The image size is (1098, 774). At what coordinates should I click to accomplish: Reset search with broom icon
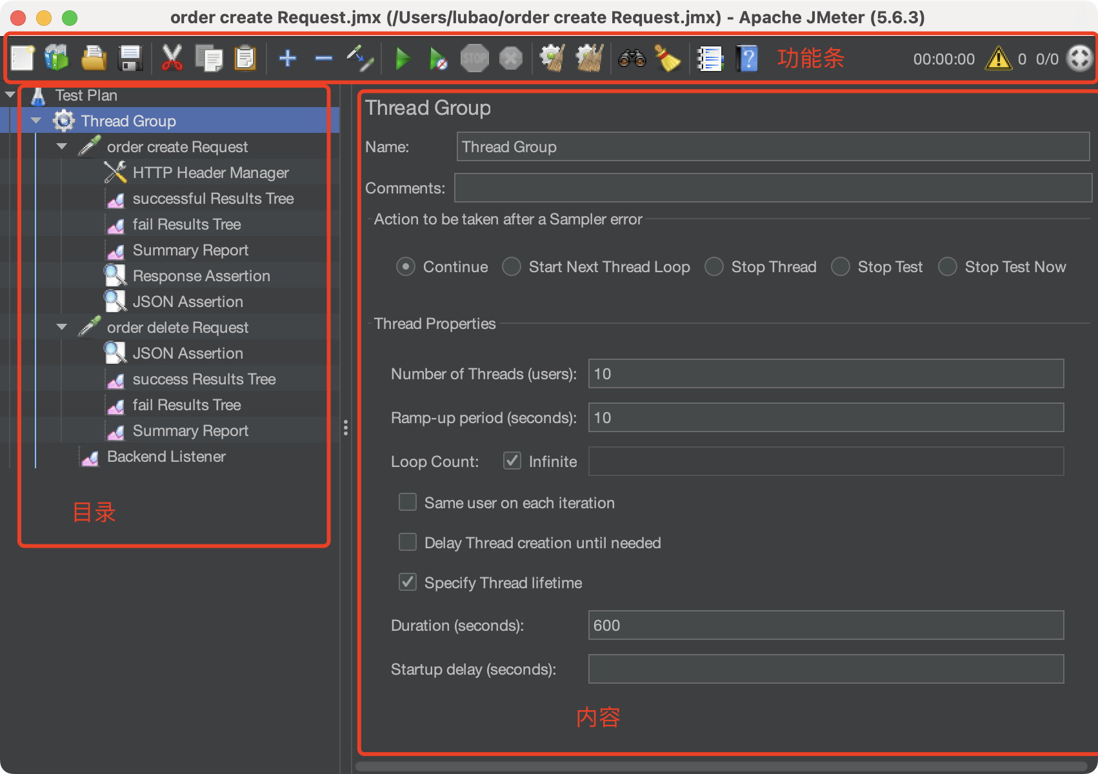pyautogui.click(x=668, y=59)
